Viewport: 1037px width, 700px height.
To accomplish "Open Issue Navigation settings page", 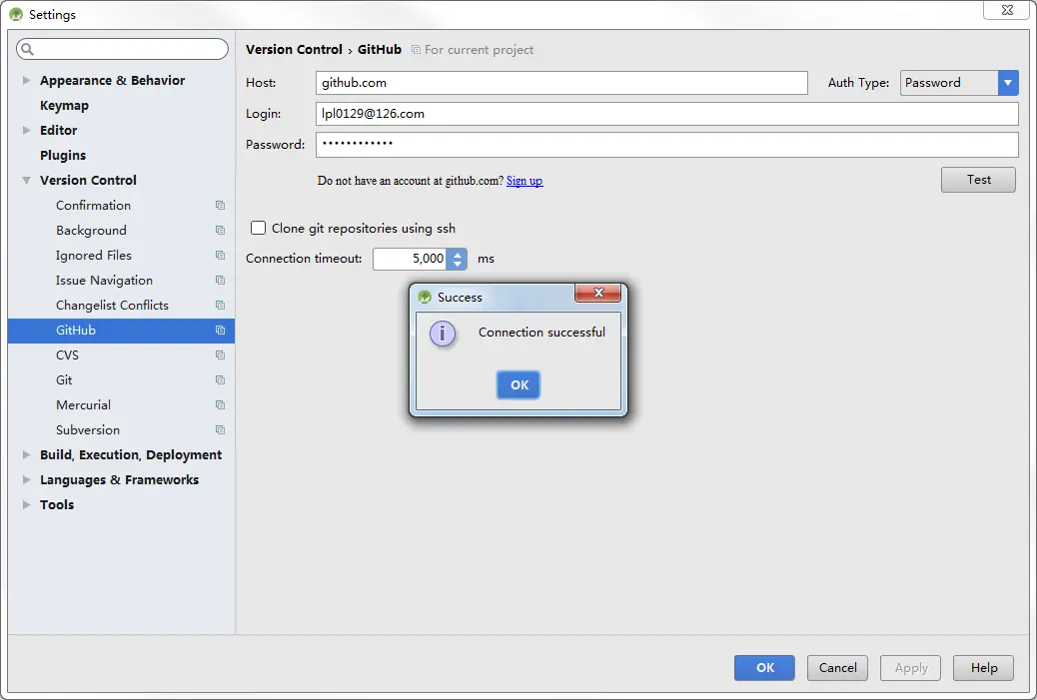I will click(105, 281).
